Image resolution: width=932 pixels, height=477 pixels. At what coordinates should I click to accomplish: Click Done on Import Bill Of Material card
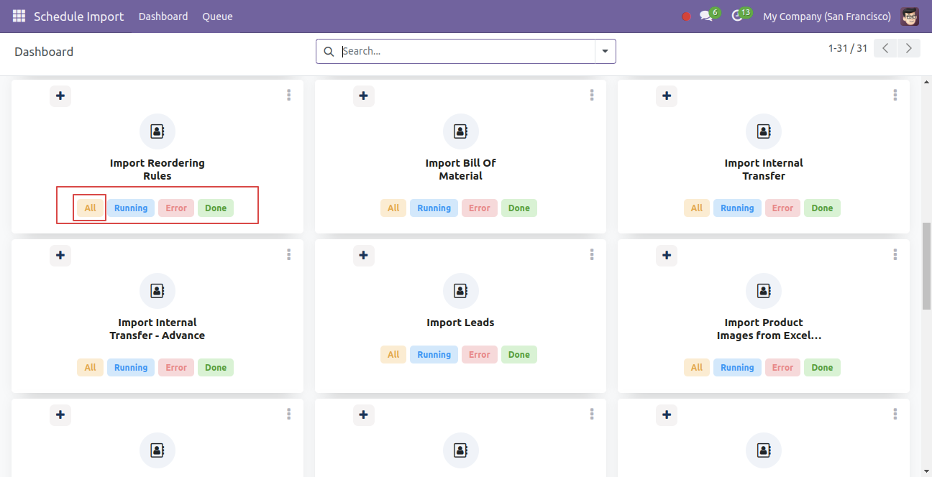(x=519, y=208)
